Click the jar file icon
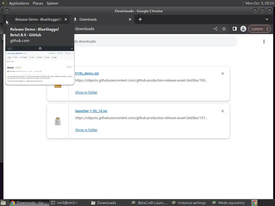 (58, 121)
